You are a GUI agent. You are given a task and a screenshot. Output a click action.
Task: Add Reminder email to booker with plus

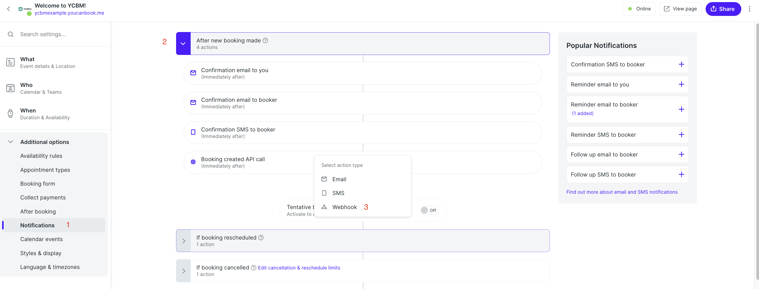tap(681, 110)
